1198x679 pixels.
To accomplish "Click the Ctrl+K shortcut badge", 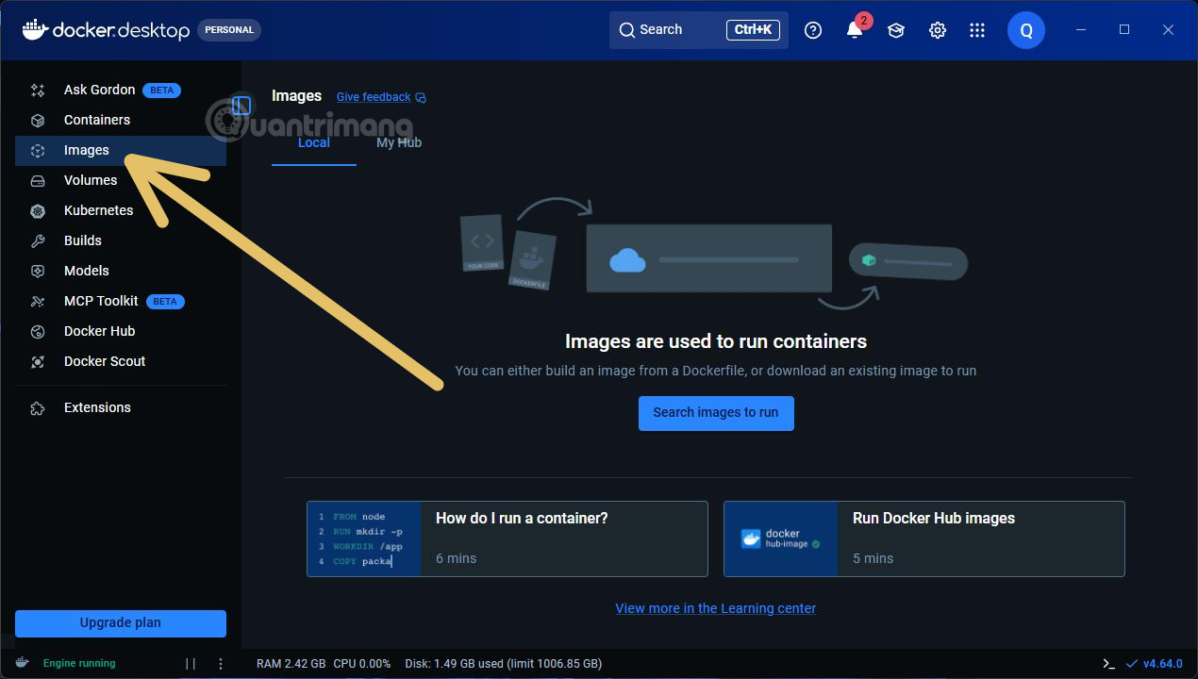I will (x=753, y=30).
